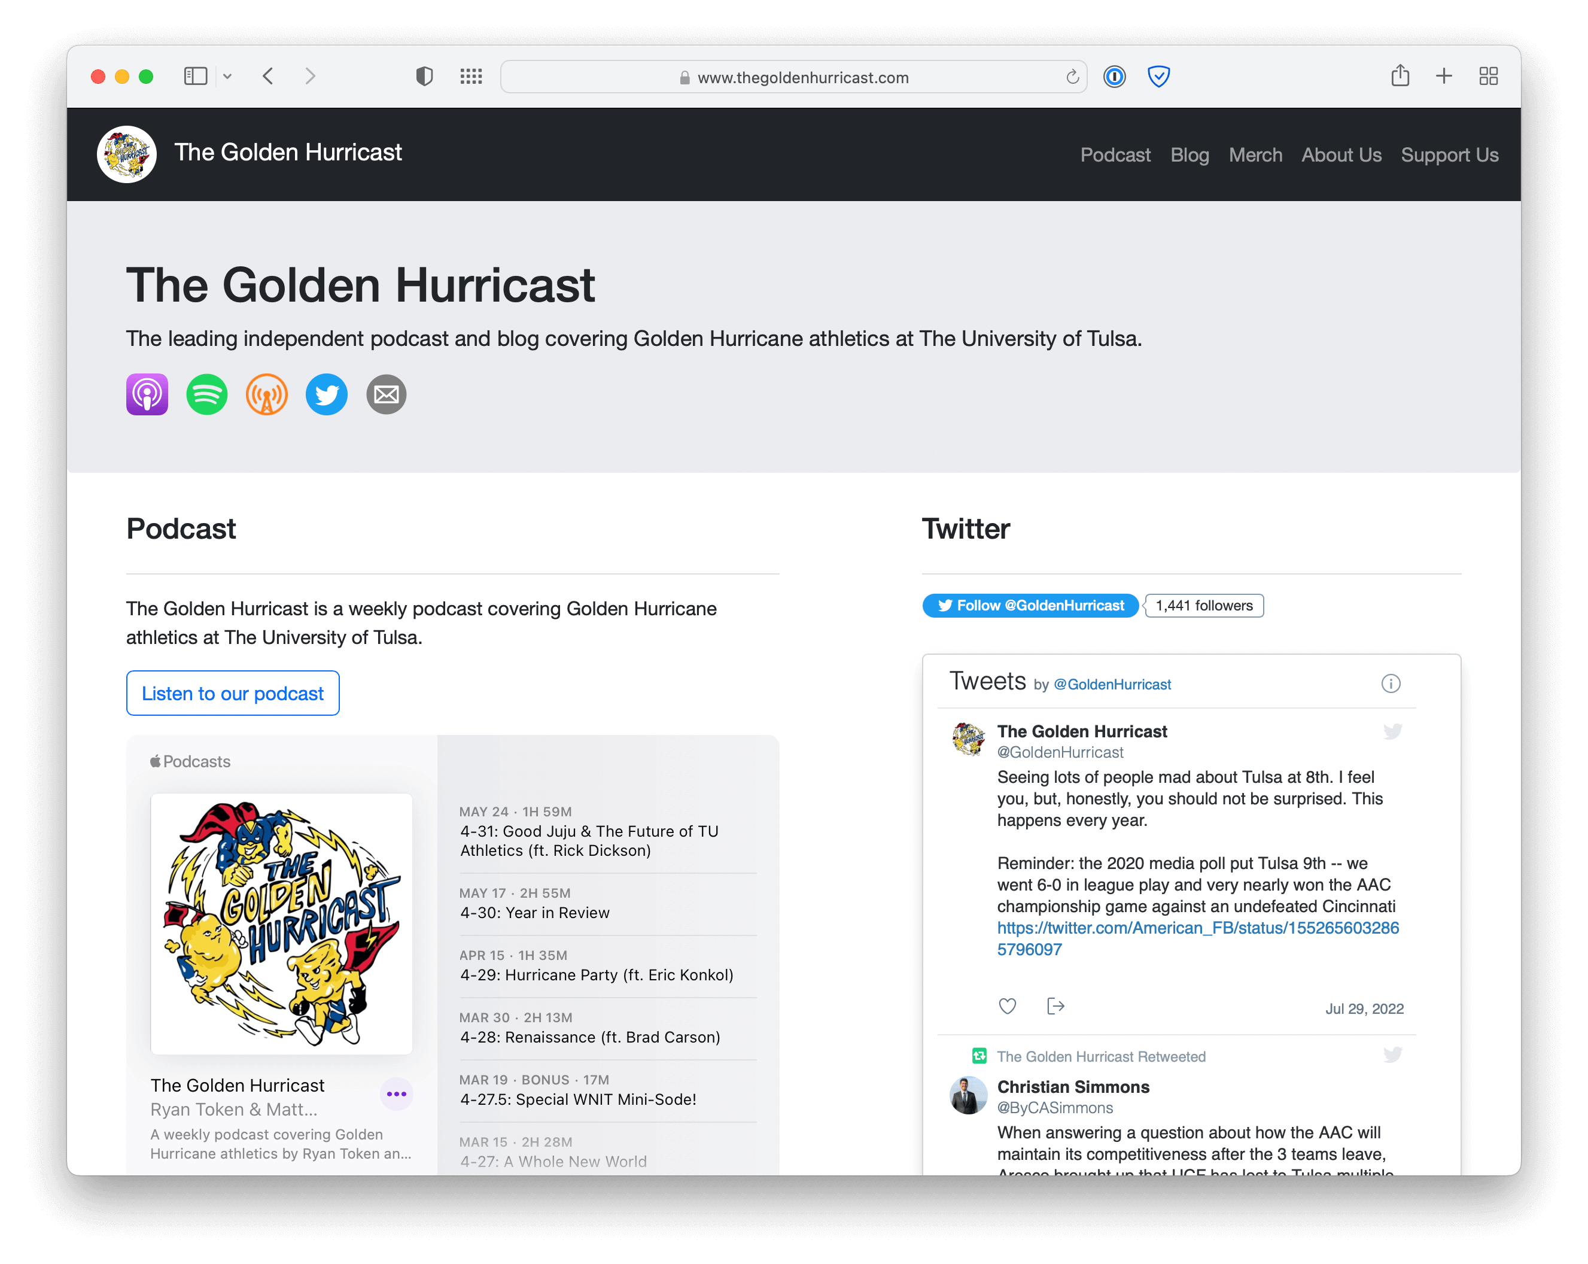1588x1264 pixels.
Task: Open the grid start page icon
Action: coord(471,77)
